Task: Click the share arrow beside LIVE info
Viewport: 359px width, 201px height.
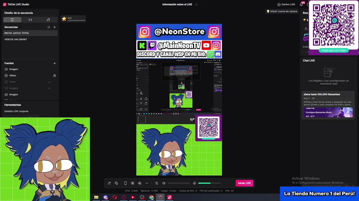Action: click(196, 4)
